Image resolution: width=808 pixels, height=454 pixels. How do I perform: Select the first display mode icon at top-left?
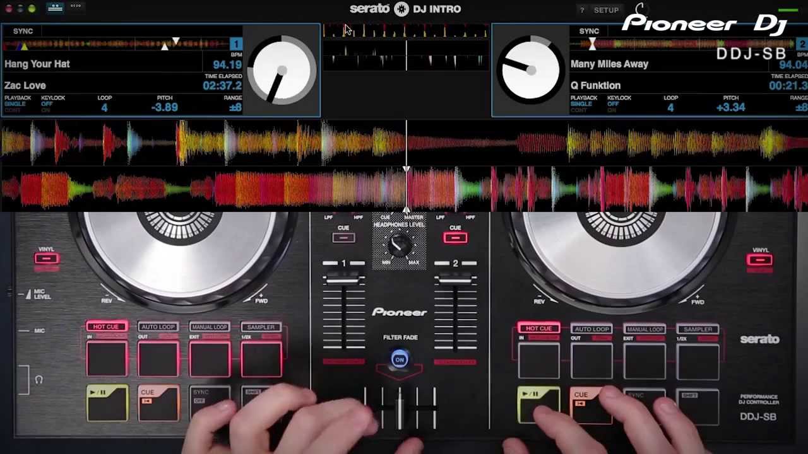click(55, 8)
